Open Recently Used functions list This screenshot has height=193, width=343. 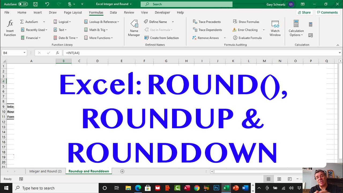[x=34, y=30]
